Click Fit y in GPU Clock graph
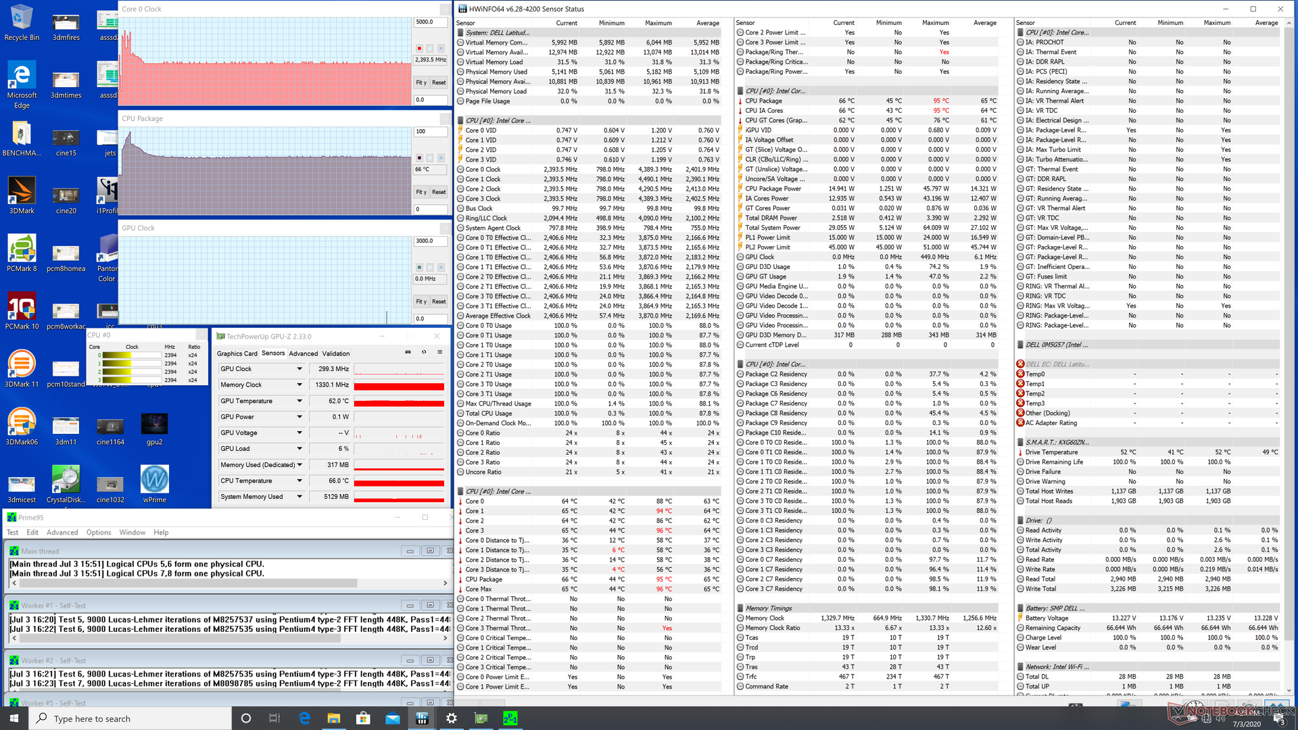 [x=420, y=301]
